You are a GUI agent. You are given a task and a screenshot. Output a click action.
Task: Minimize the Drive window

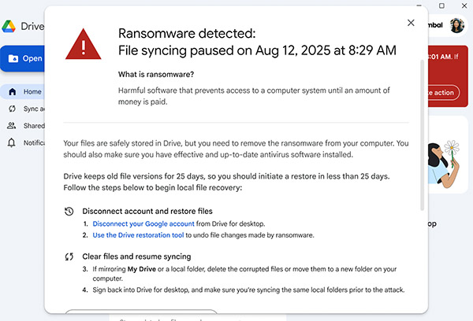tap(419, 6)
